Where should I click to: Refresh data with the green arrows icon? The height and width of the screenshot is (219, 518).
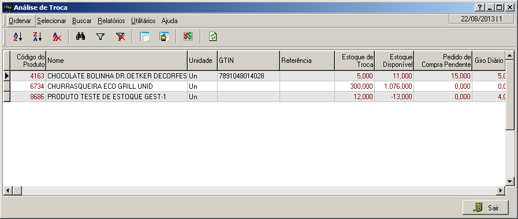[213, 37]
